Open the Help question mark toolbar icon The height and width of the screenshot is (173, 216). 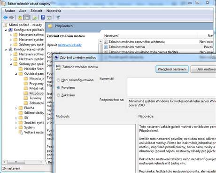point(43,17)
